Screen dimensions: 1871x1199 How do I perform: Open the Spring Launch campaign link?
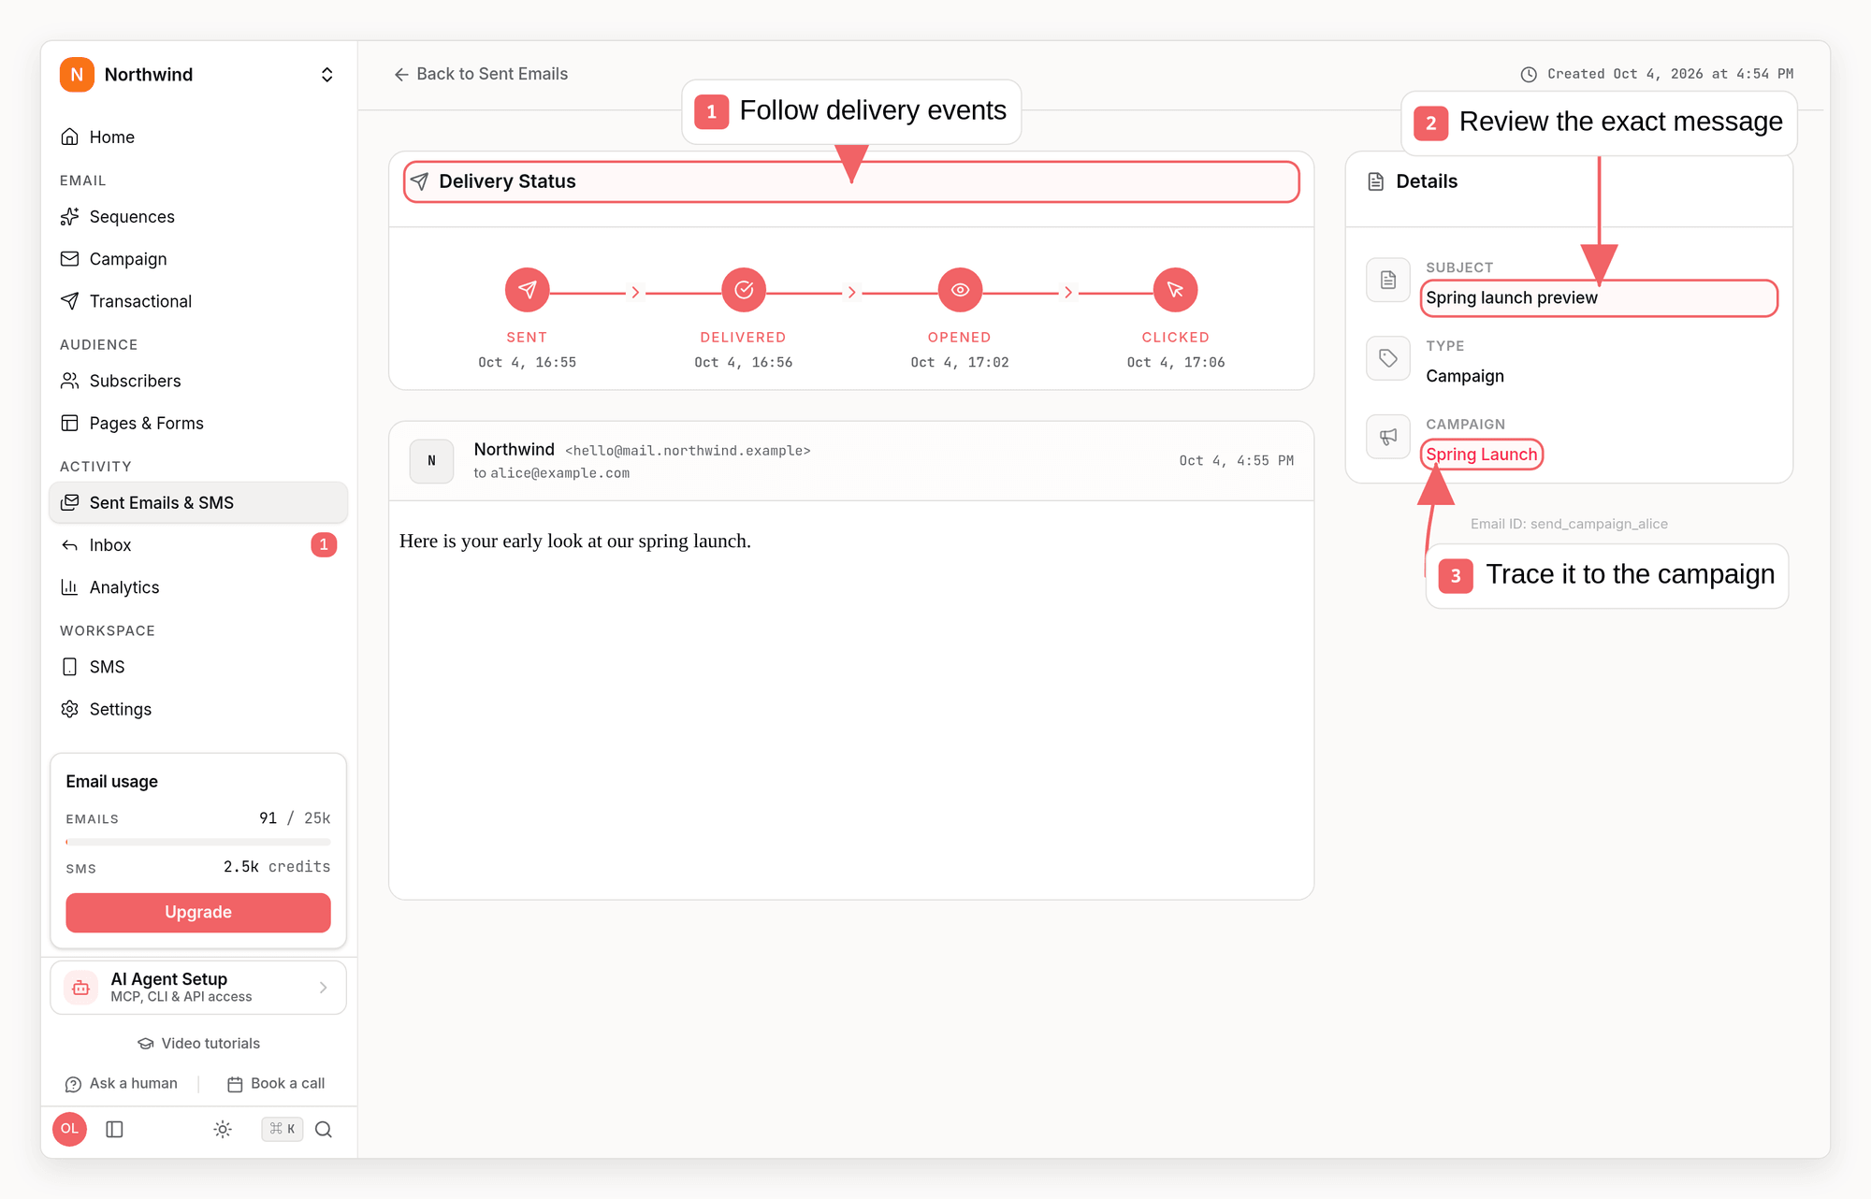[x=1482, y=455]
